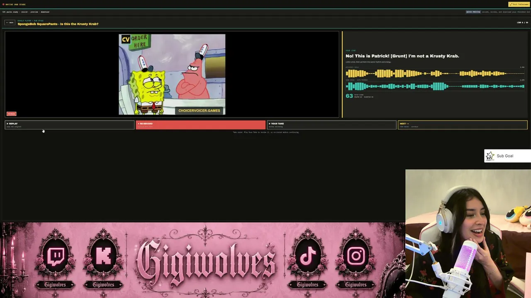Click the Gigiwolves label under the Twitch icon
The image size is (531, 298).
tap(55, 285)
